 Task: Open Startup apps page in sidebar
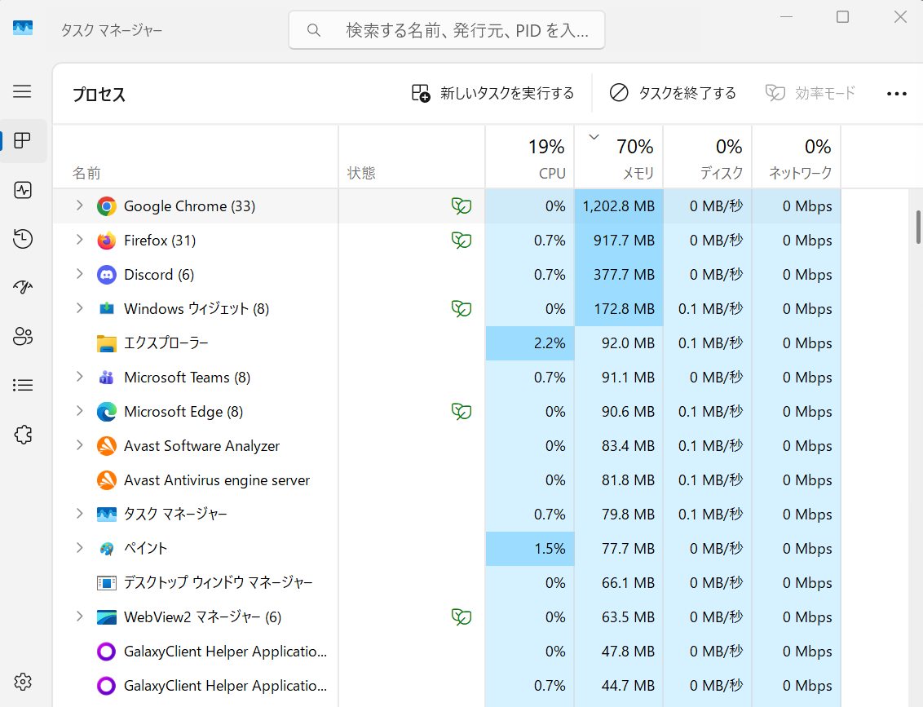[23, 287]
